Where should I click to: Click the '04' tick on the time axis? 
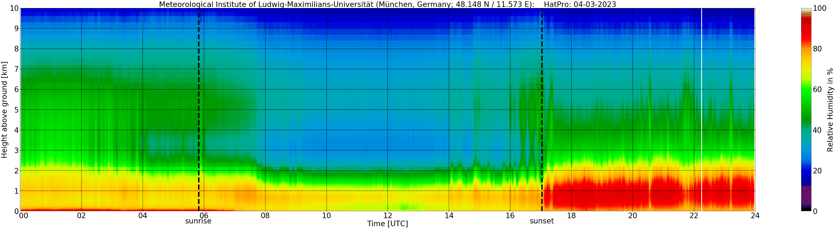point(143,216)
